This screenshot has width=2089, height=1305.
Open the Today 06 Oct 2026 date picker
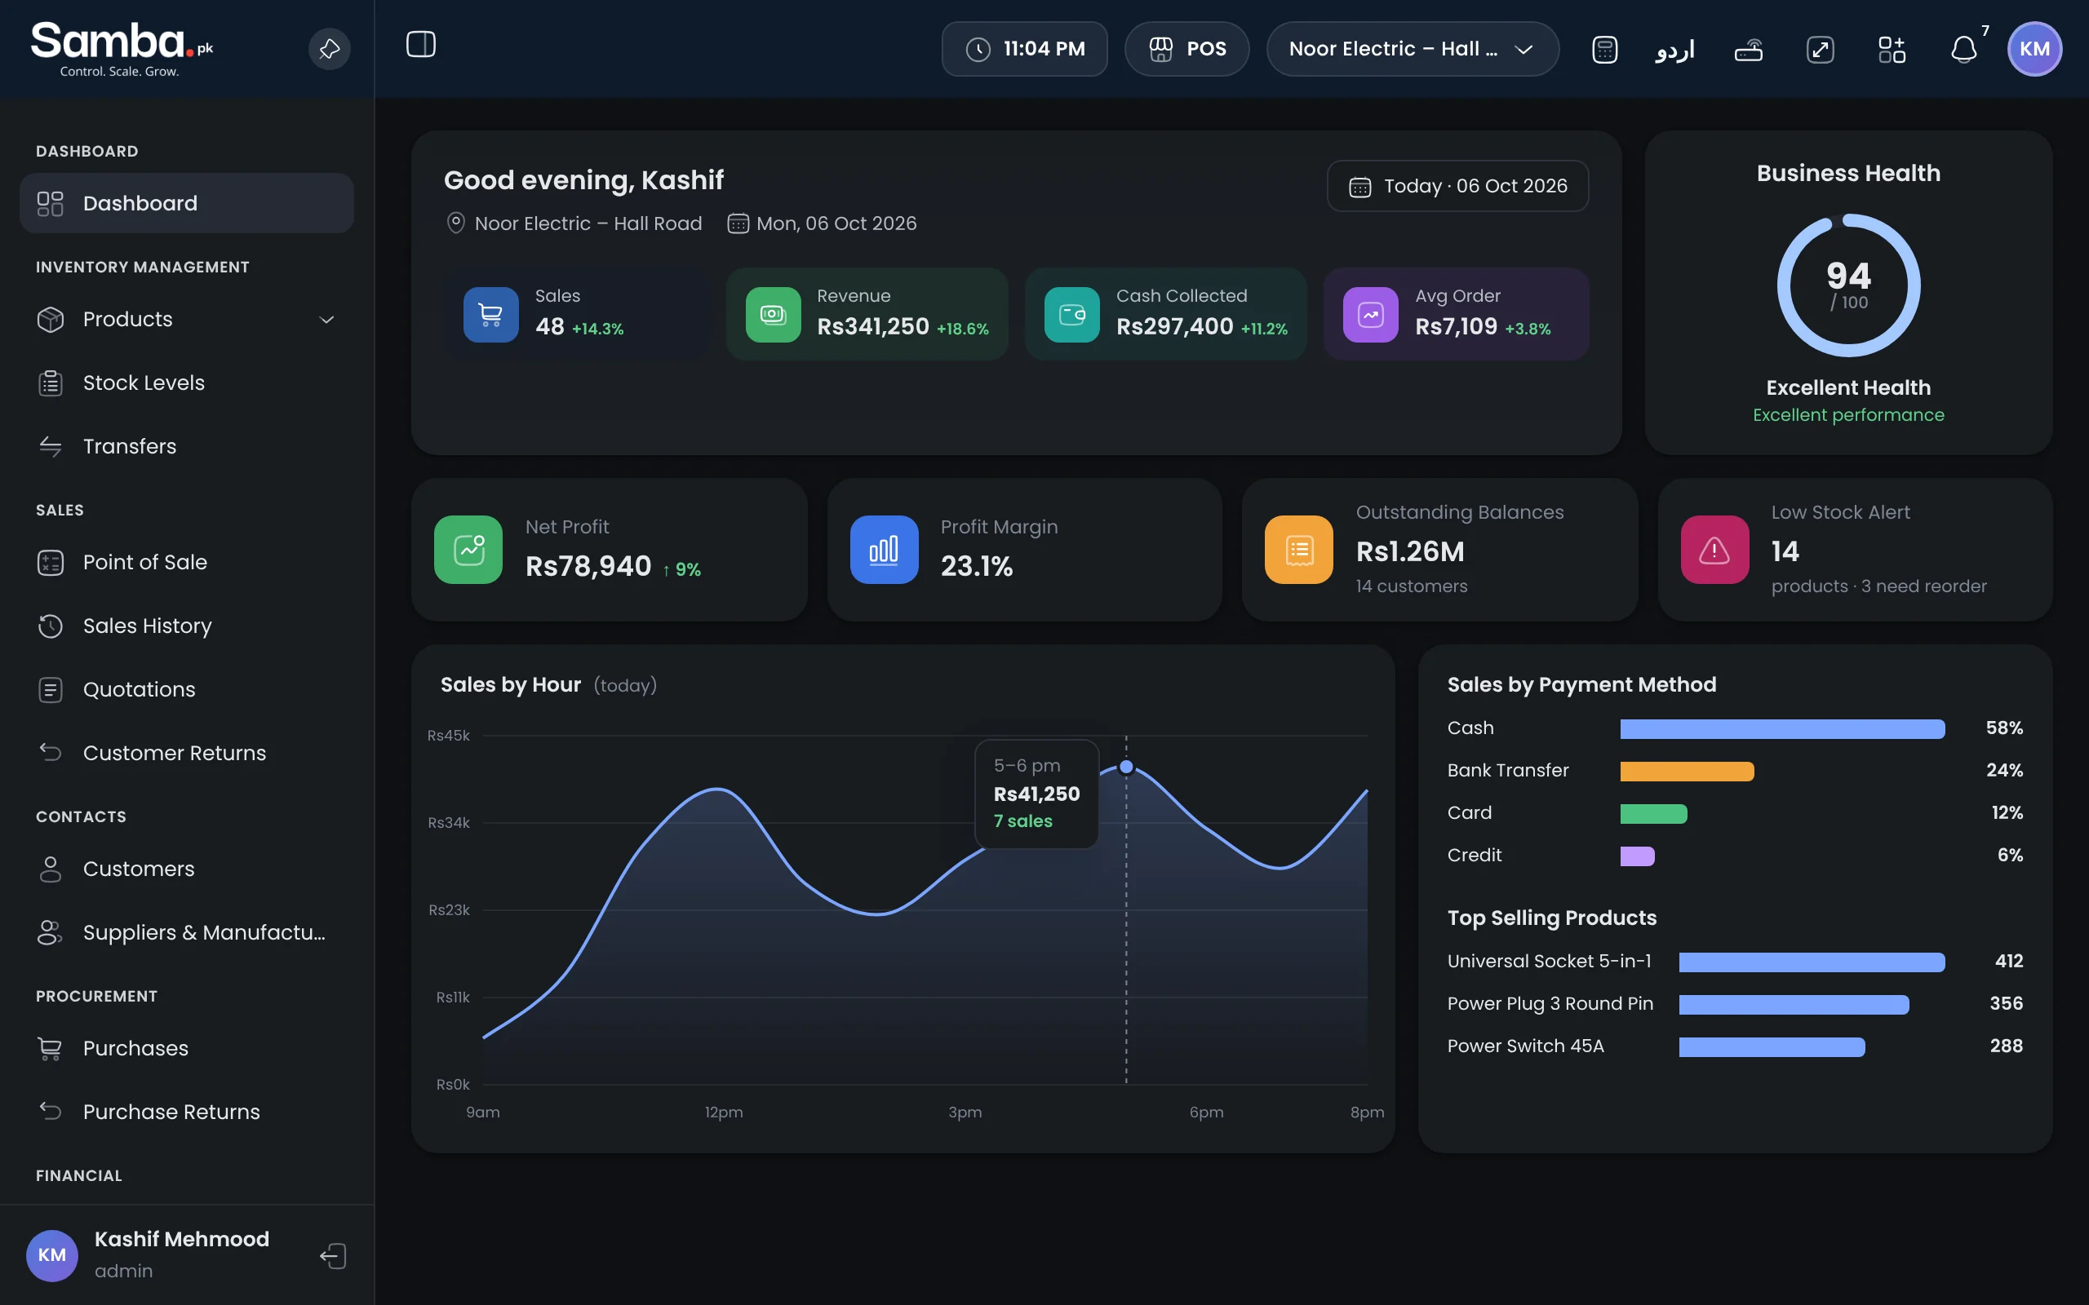1457,186
